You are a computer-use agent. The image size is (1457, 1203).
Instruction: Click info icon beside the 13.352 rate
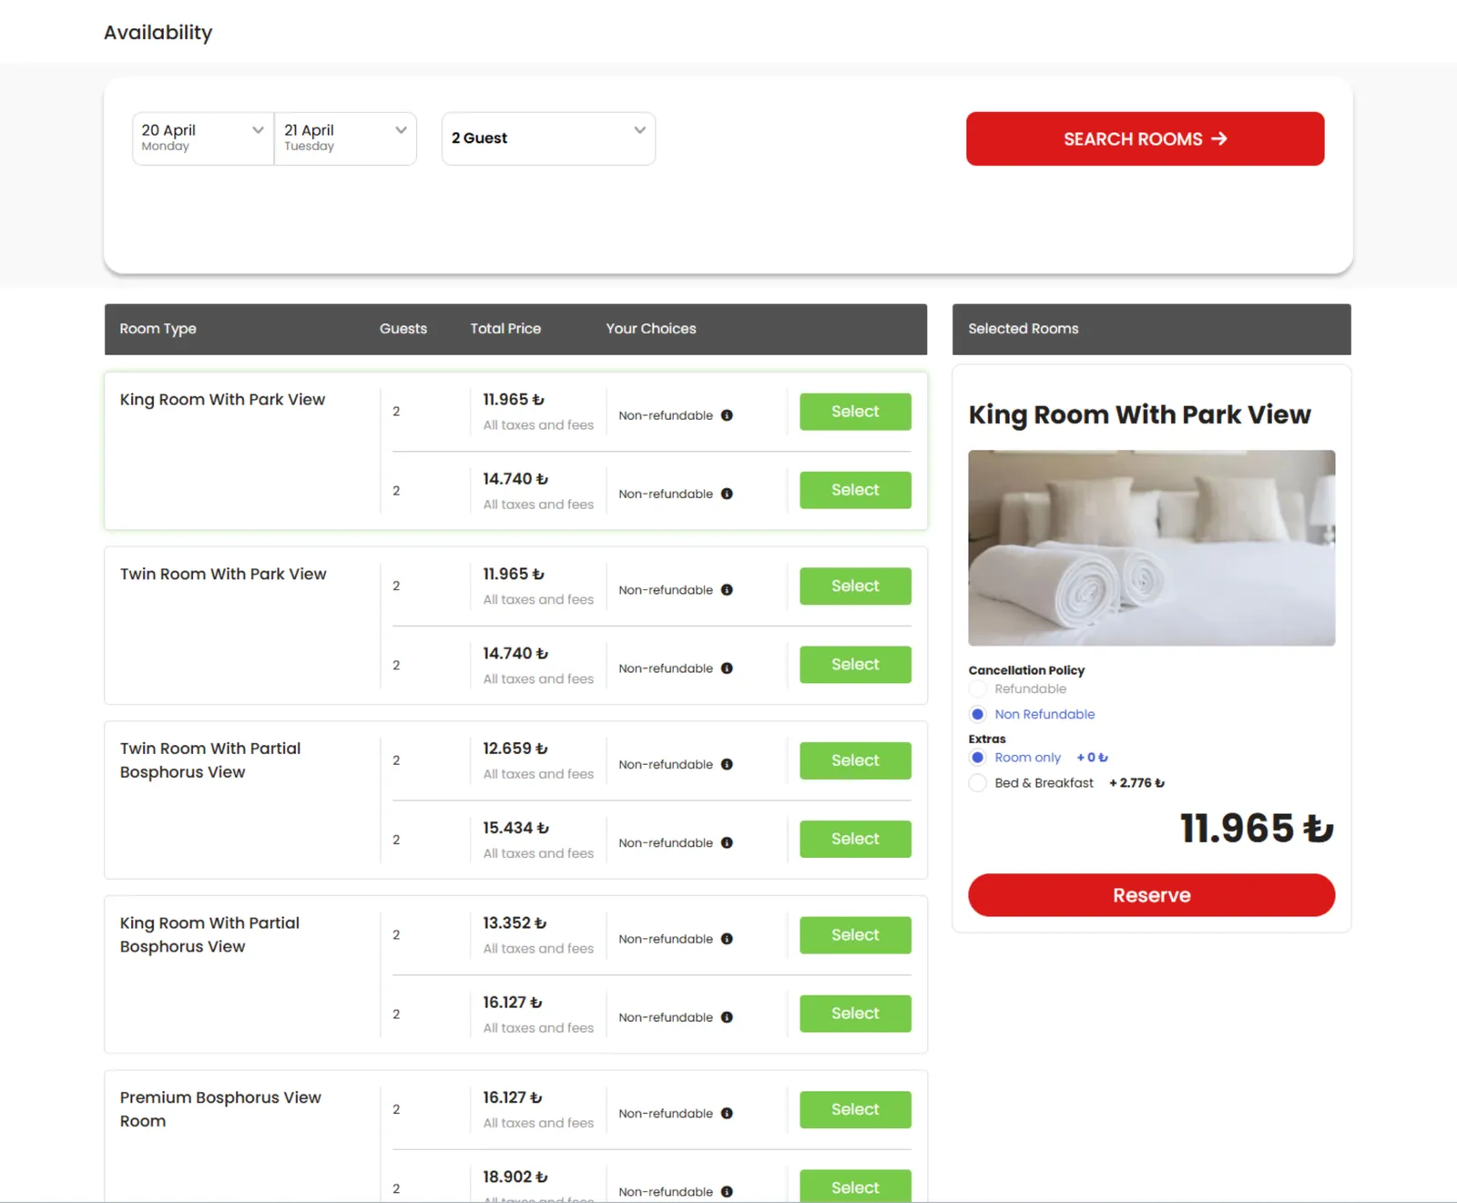pyautogui.click(x=727, y=939)
